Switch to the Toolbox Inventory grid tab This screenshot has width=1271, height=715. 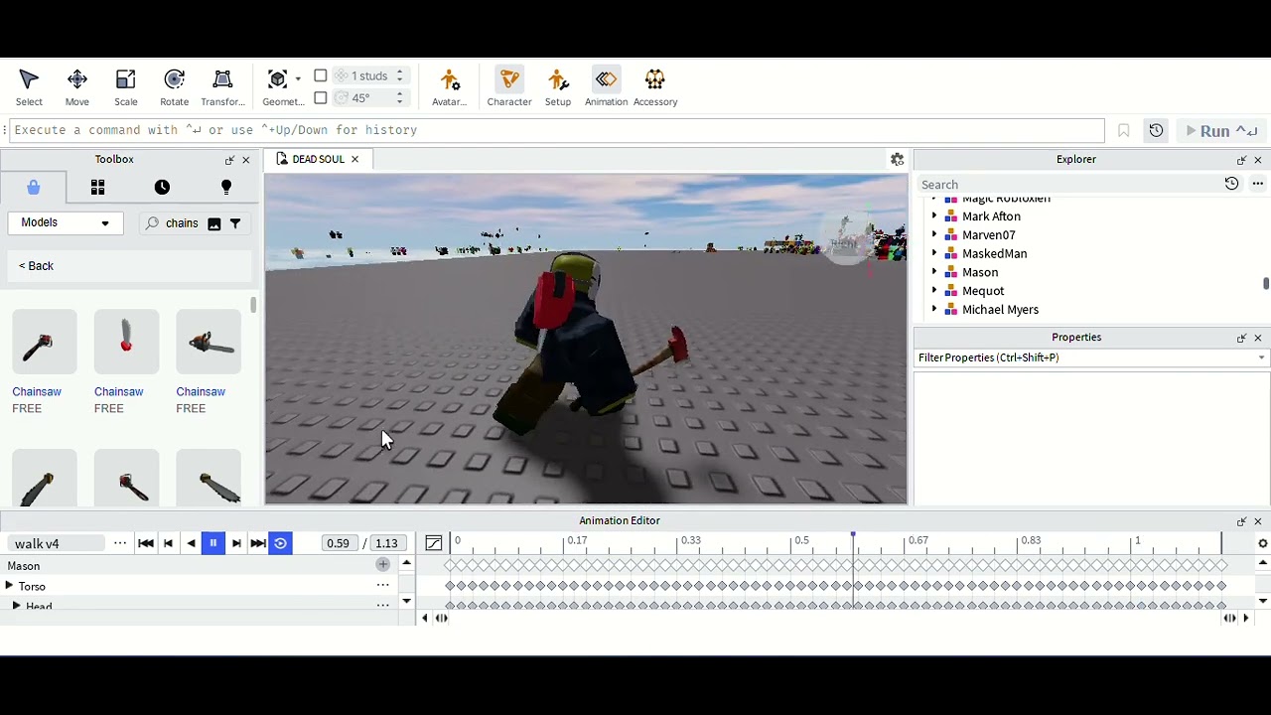pos(97,188)
